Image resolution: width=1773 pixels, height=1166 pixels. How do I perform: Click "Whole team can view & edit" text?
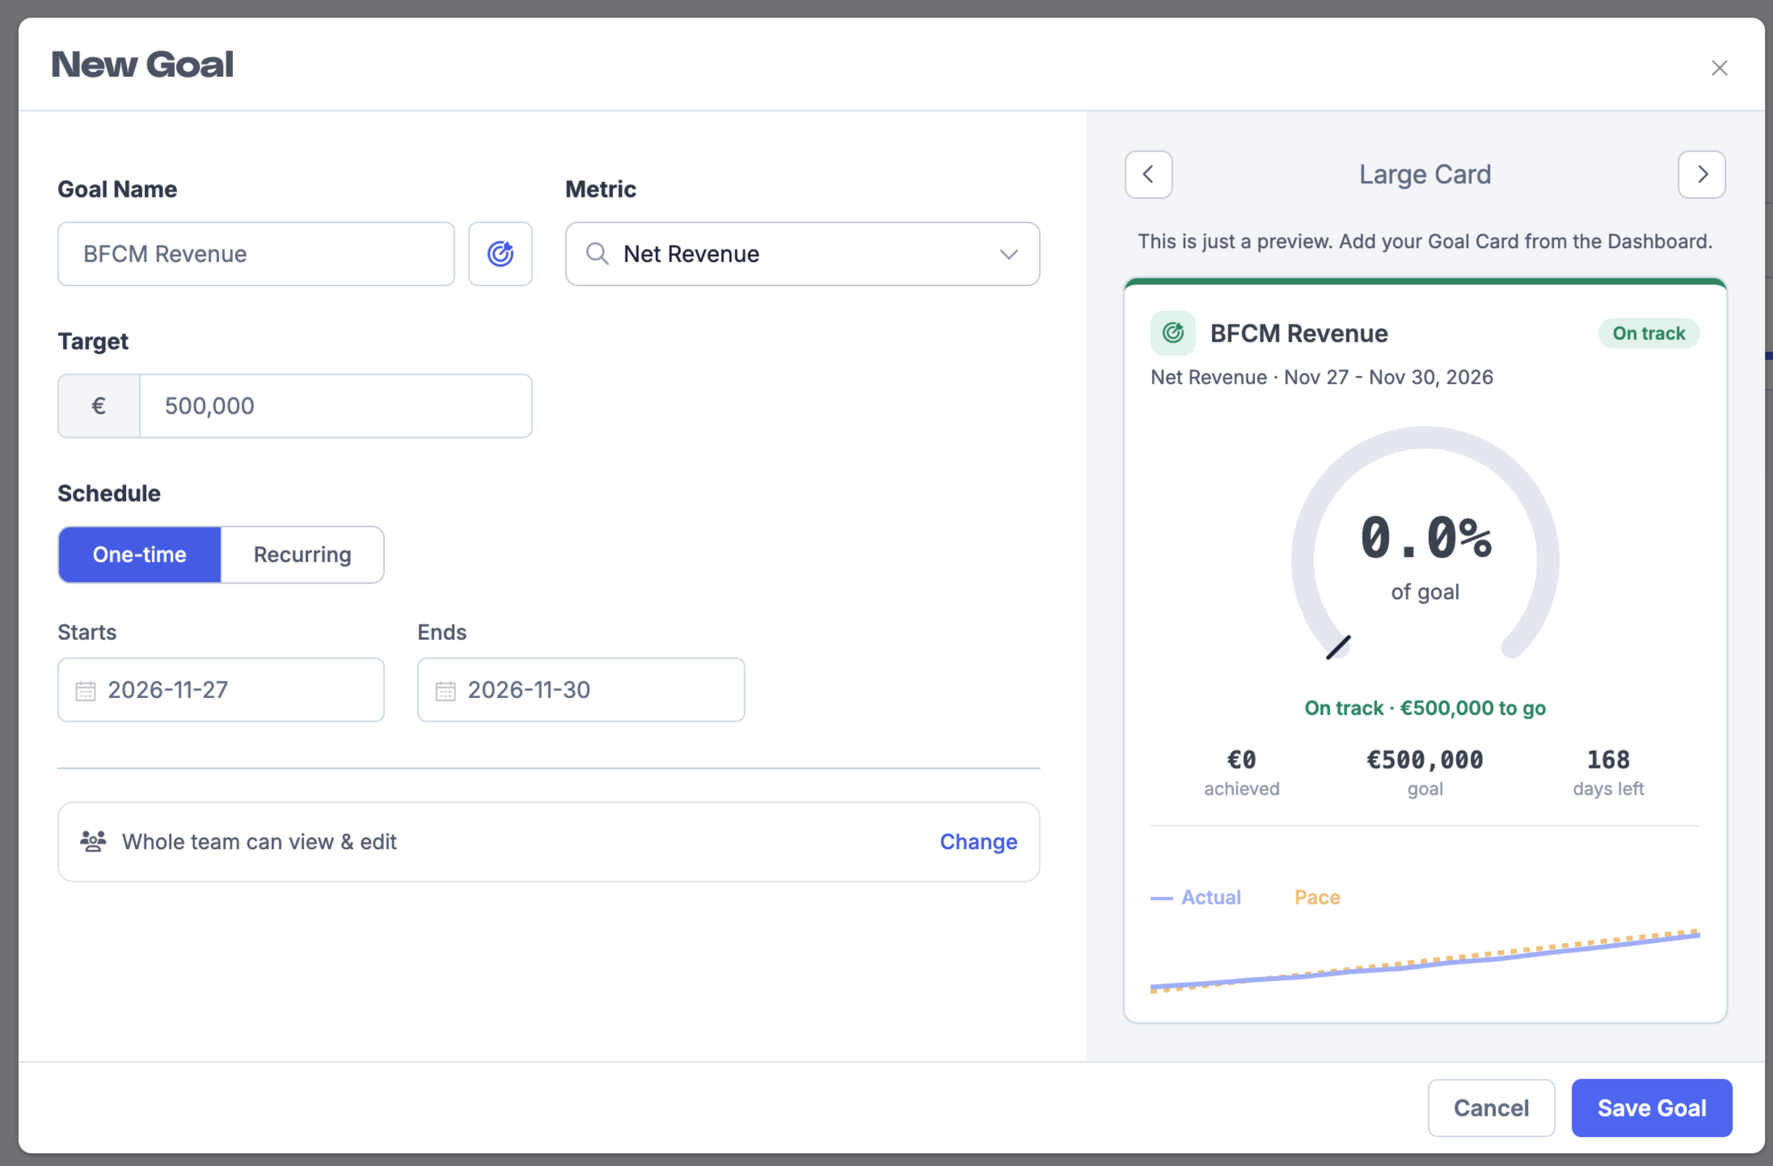[x=259, y=841]
